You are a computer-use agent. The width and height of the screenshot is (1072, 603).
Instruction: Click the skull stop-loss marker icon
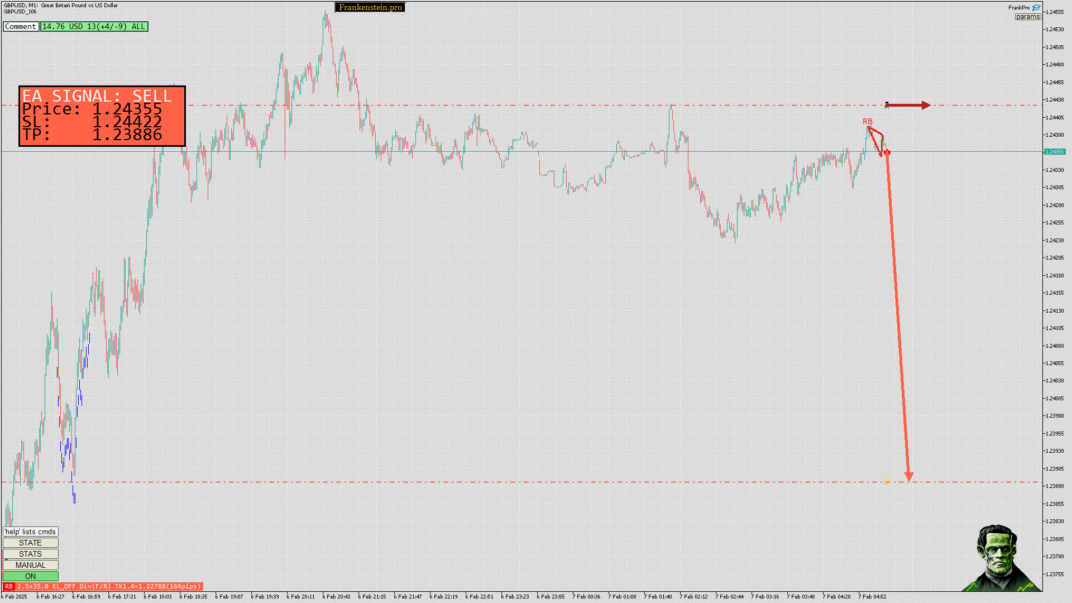[x=887, y=104]
